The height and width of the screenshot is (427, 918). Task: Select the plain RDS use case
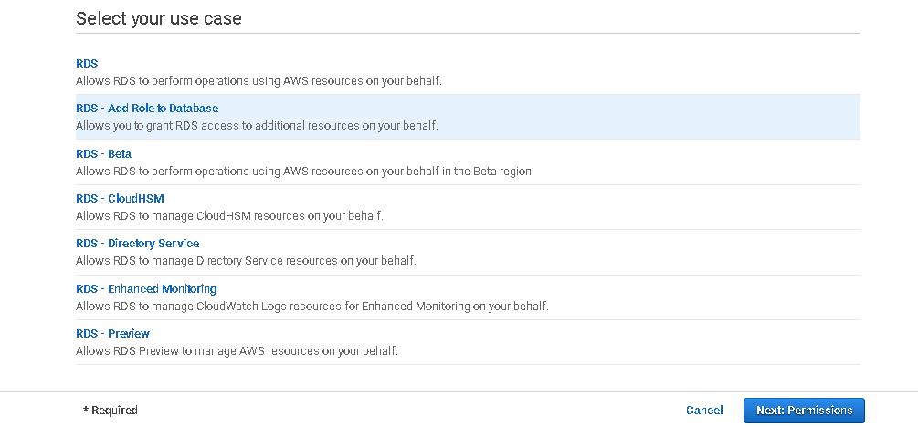coord(87,64)
